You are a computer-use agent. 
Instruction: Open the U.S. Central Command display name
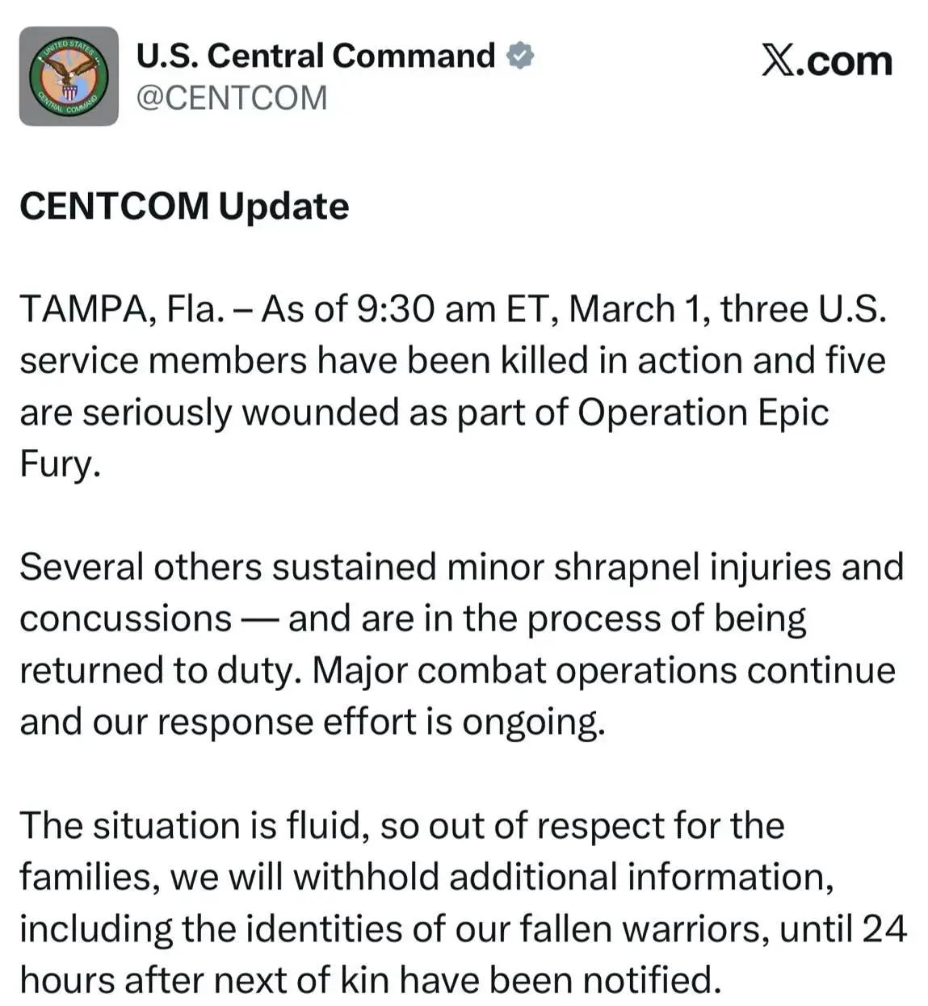pos(315,56)
